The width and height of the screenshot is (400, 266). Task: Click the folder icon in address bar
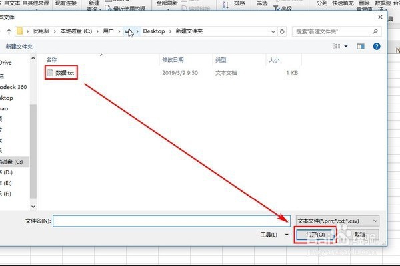19,31
